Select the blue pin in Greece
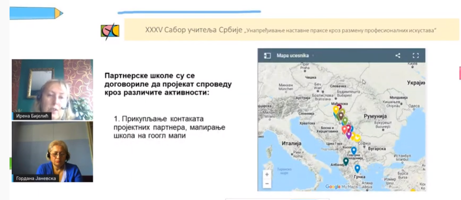461x200 pixels. click(357, 169)
